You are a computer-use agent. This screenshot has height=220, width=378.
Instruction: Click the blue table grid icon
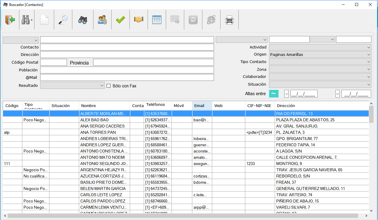[157, 20]
